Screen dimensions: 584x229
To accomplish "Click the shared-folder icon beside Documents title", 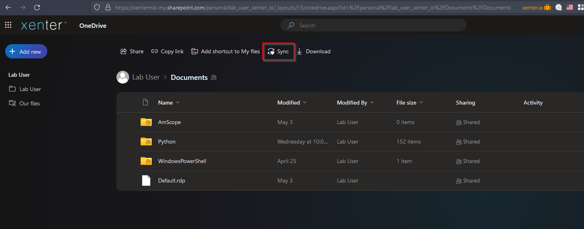I will tap(214, 78).
